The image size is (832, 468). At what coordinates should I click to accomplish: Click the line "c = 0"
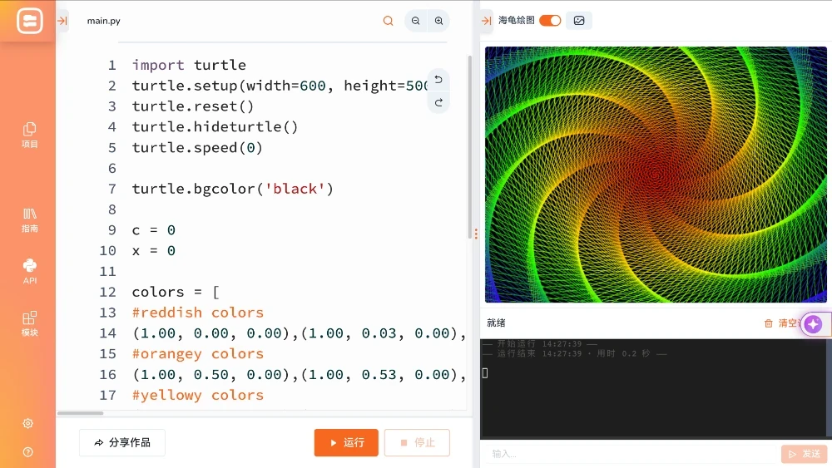point(153,230)
